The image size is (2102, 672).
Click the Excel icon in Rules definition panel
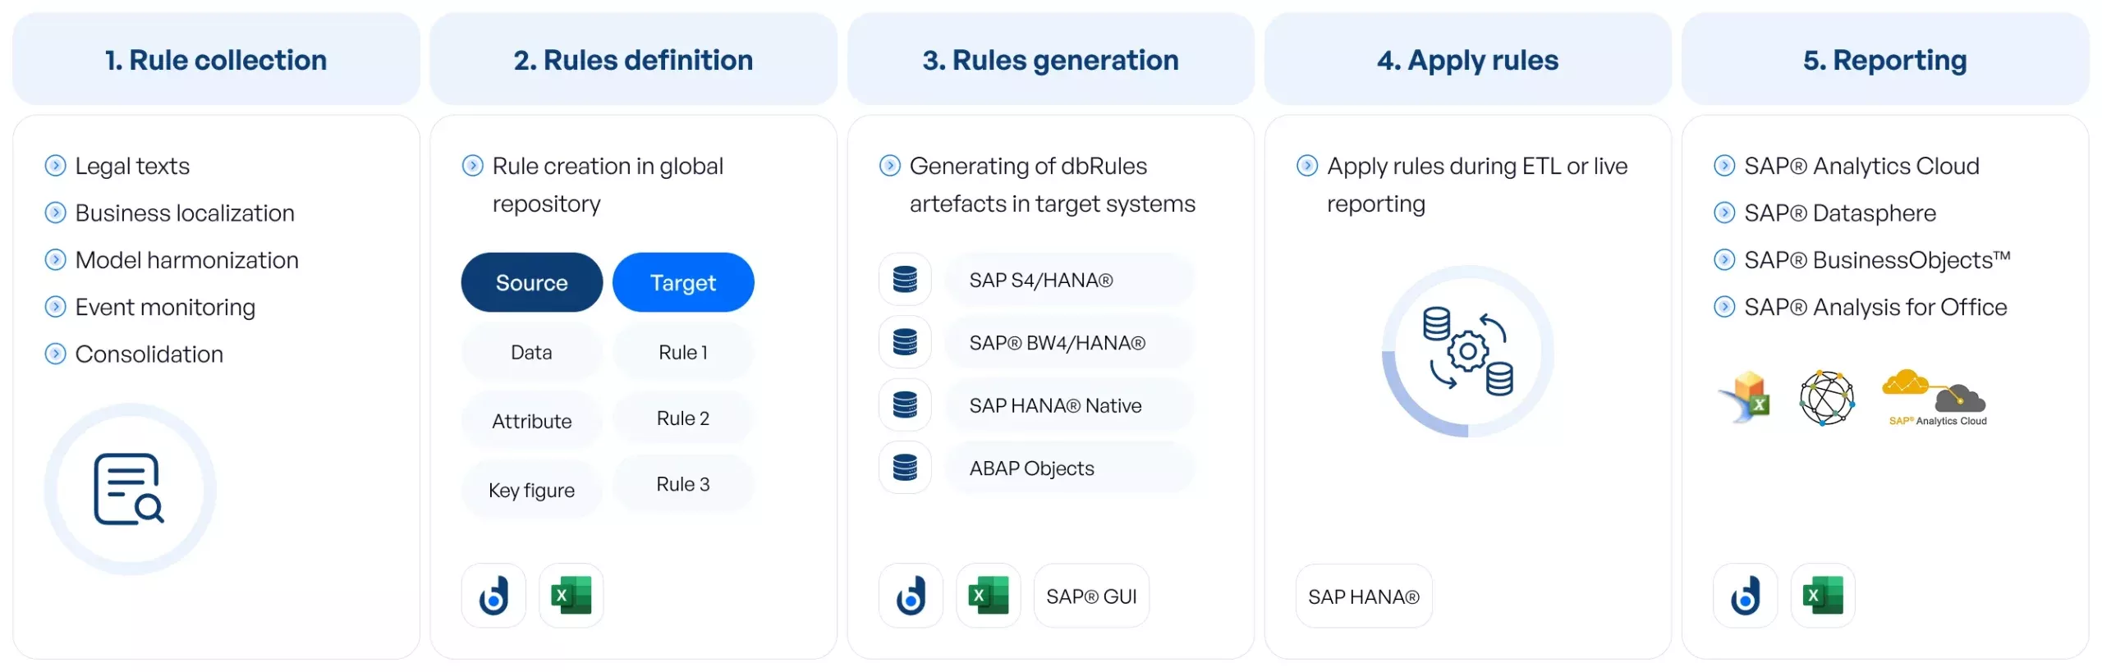[571, 596]
